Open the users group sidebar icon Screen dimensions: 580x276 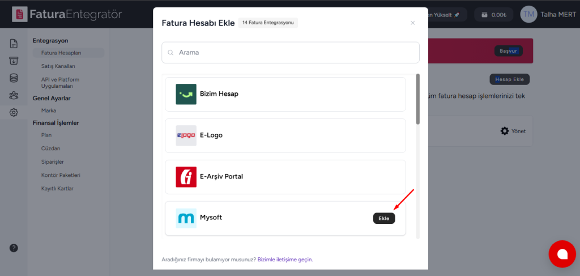tap(14, 95)
